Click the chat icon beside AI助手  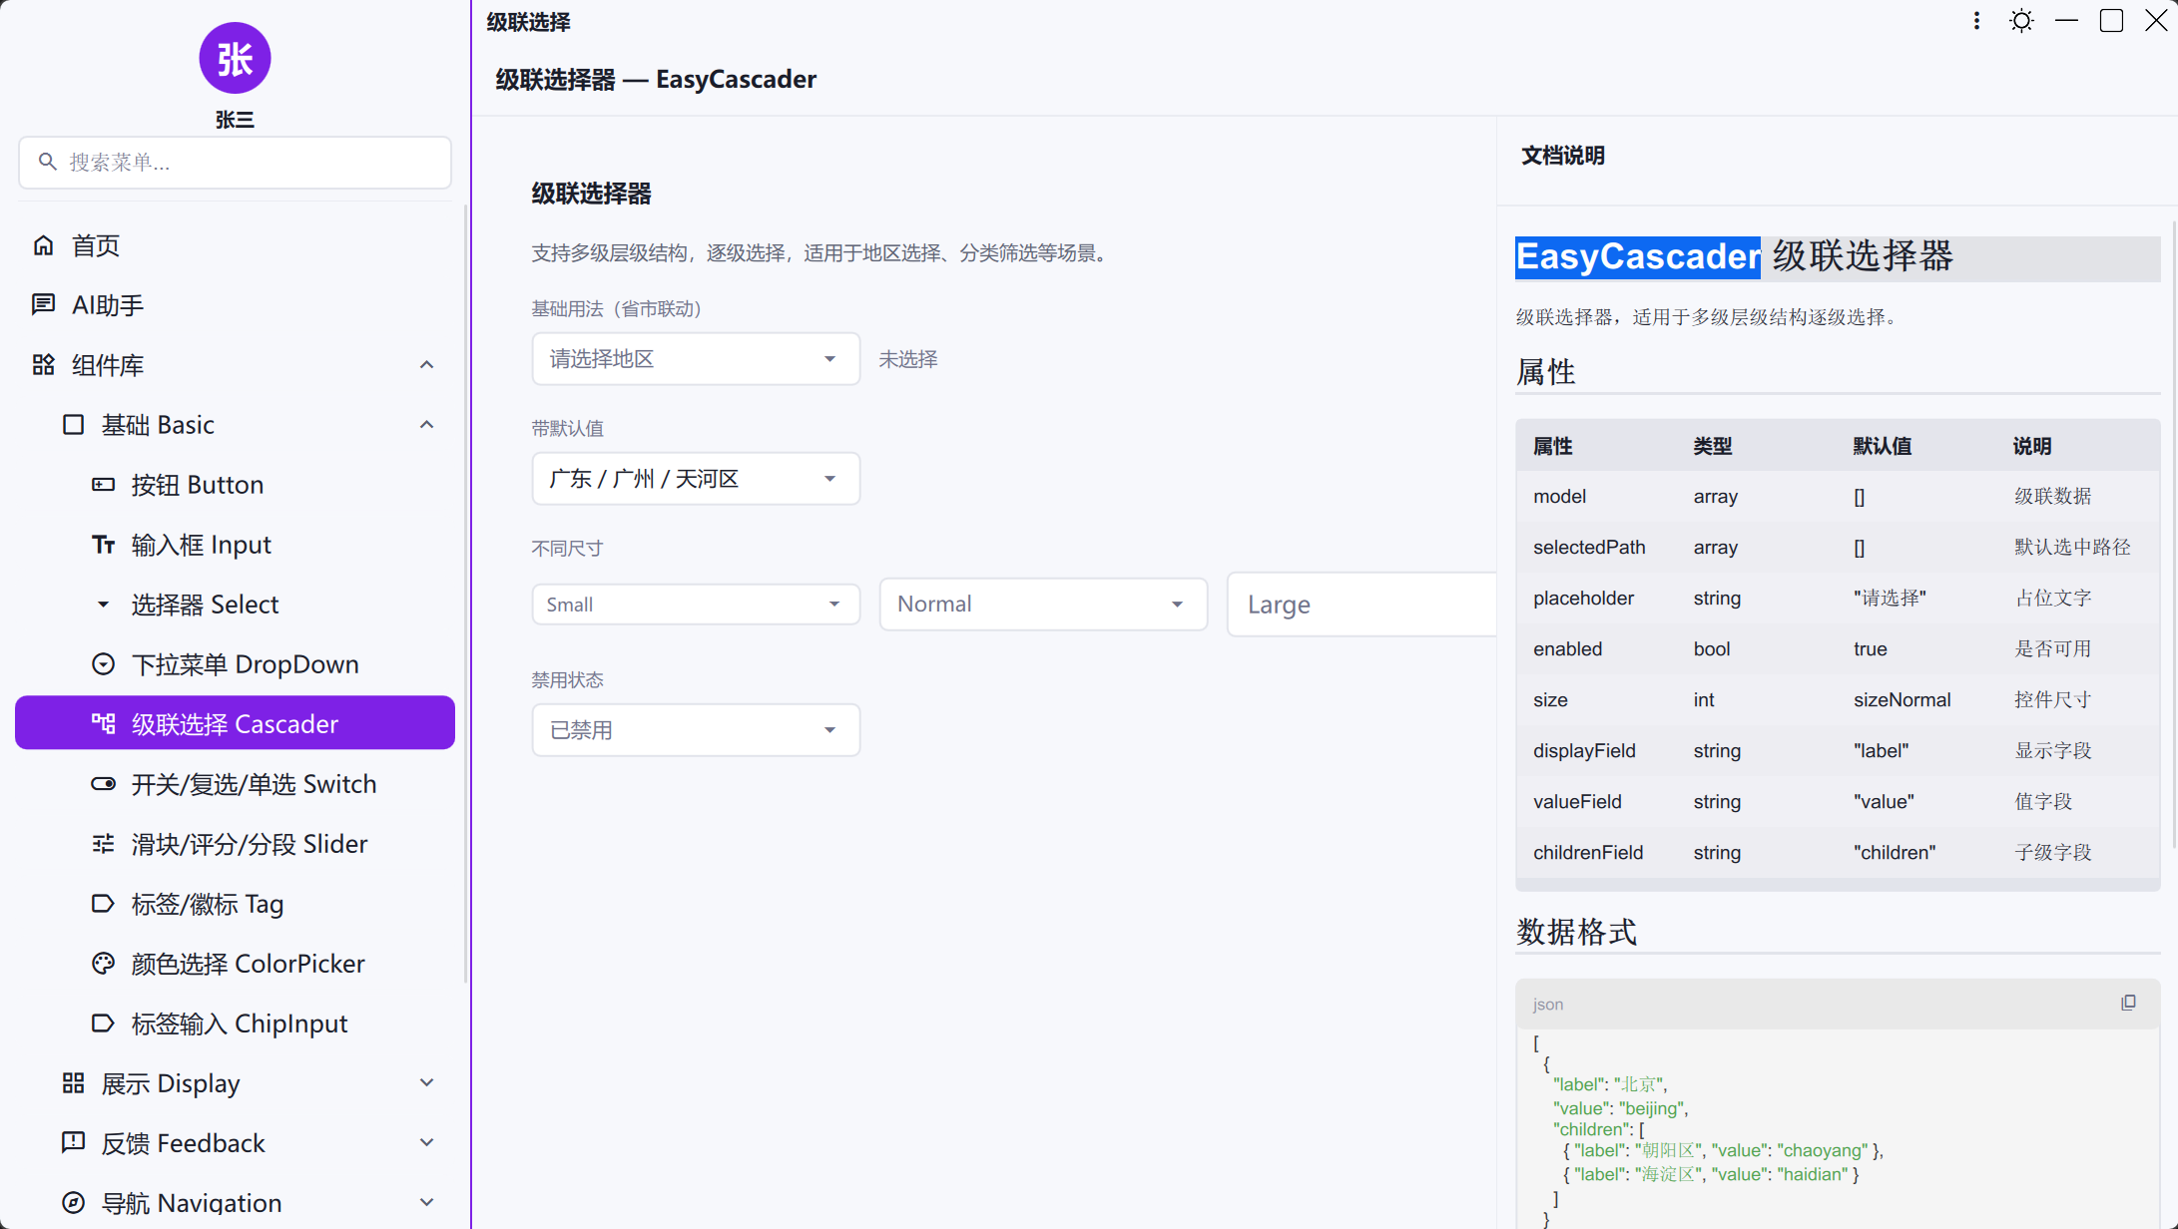pyautogui.click(x=43, y=305)
